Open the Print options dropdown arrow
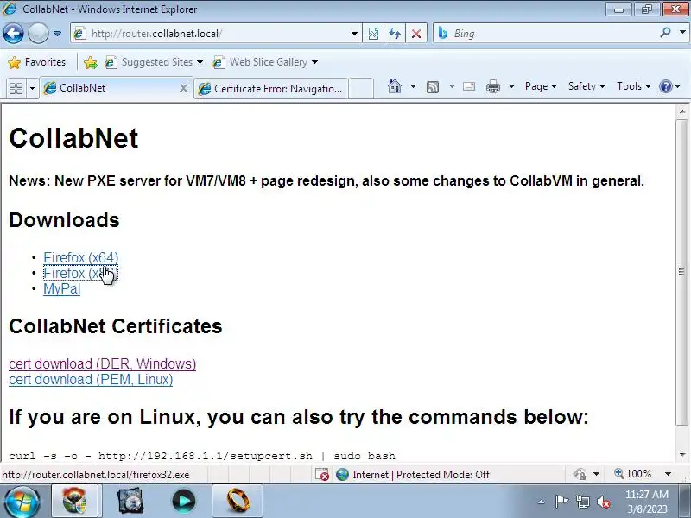Screen dimensions: 691x518 (511, 86)
